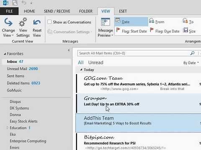Open the Inbox folder

(x=36, y=62)
